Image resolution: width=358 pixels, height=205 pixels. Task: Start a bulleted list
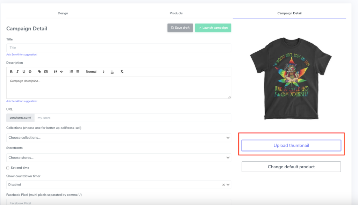pyautogui.click(x=78, y=72)
